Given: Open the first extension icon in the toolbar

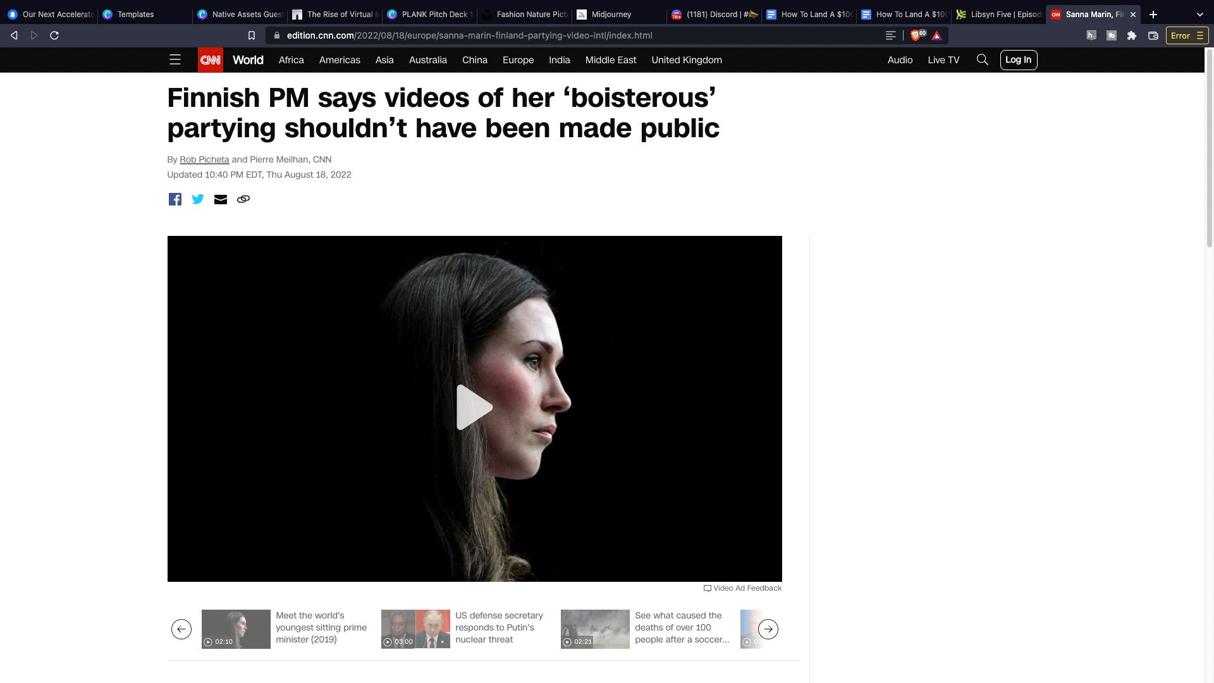Looking at the screenshot, I should [x=1091, y=35].
